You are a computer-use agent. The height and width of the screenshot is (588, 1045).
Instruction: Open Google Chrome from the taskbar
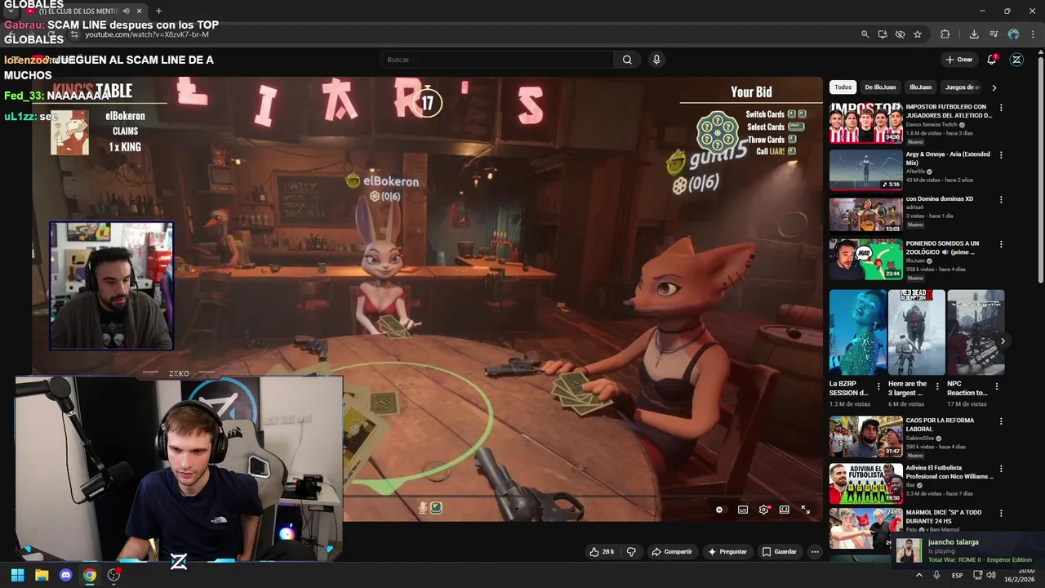click(90, 575)
